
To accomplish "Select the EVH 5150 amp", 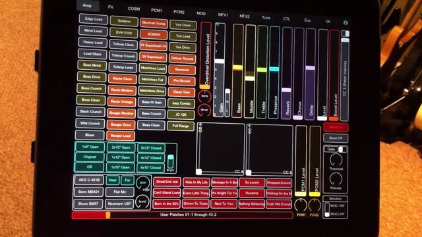I will (124, 33).
